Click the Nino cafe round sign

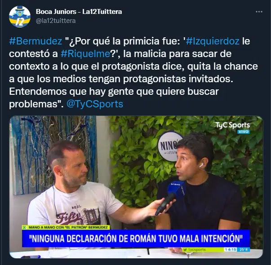point(169,146)
